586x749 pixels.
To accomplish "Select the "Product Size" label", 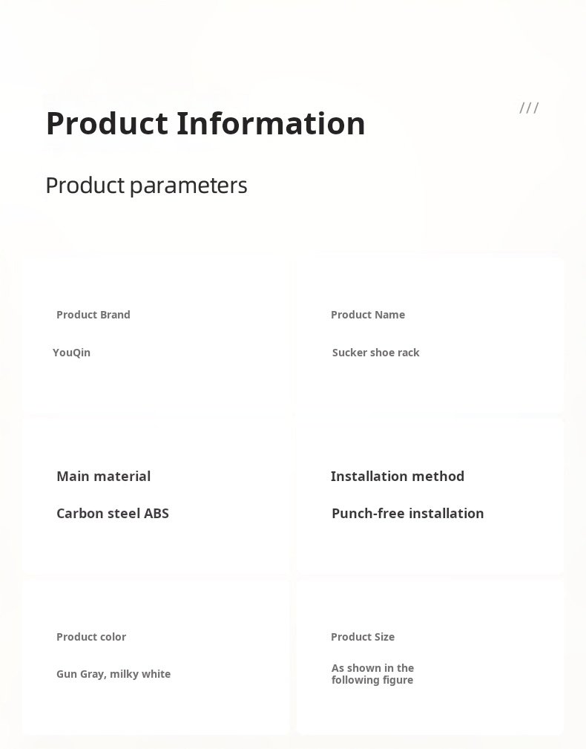I will click(x=363, y=637).
